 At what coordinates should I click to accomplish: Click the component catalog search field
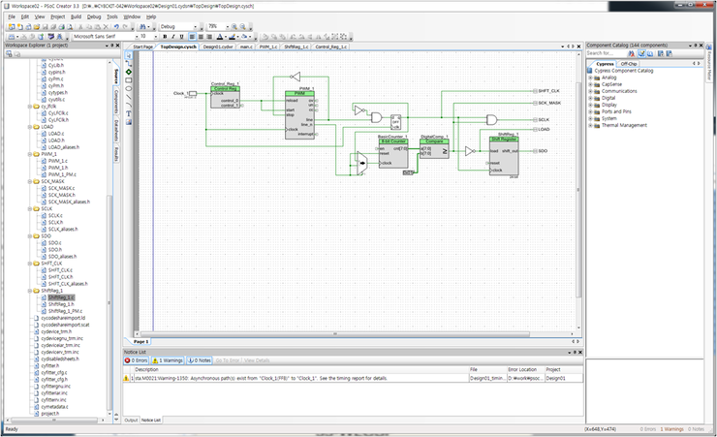[x=607, y=53]
